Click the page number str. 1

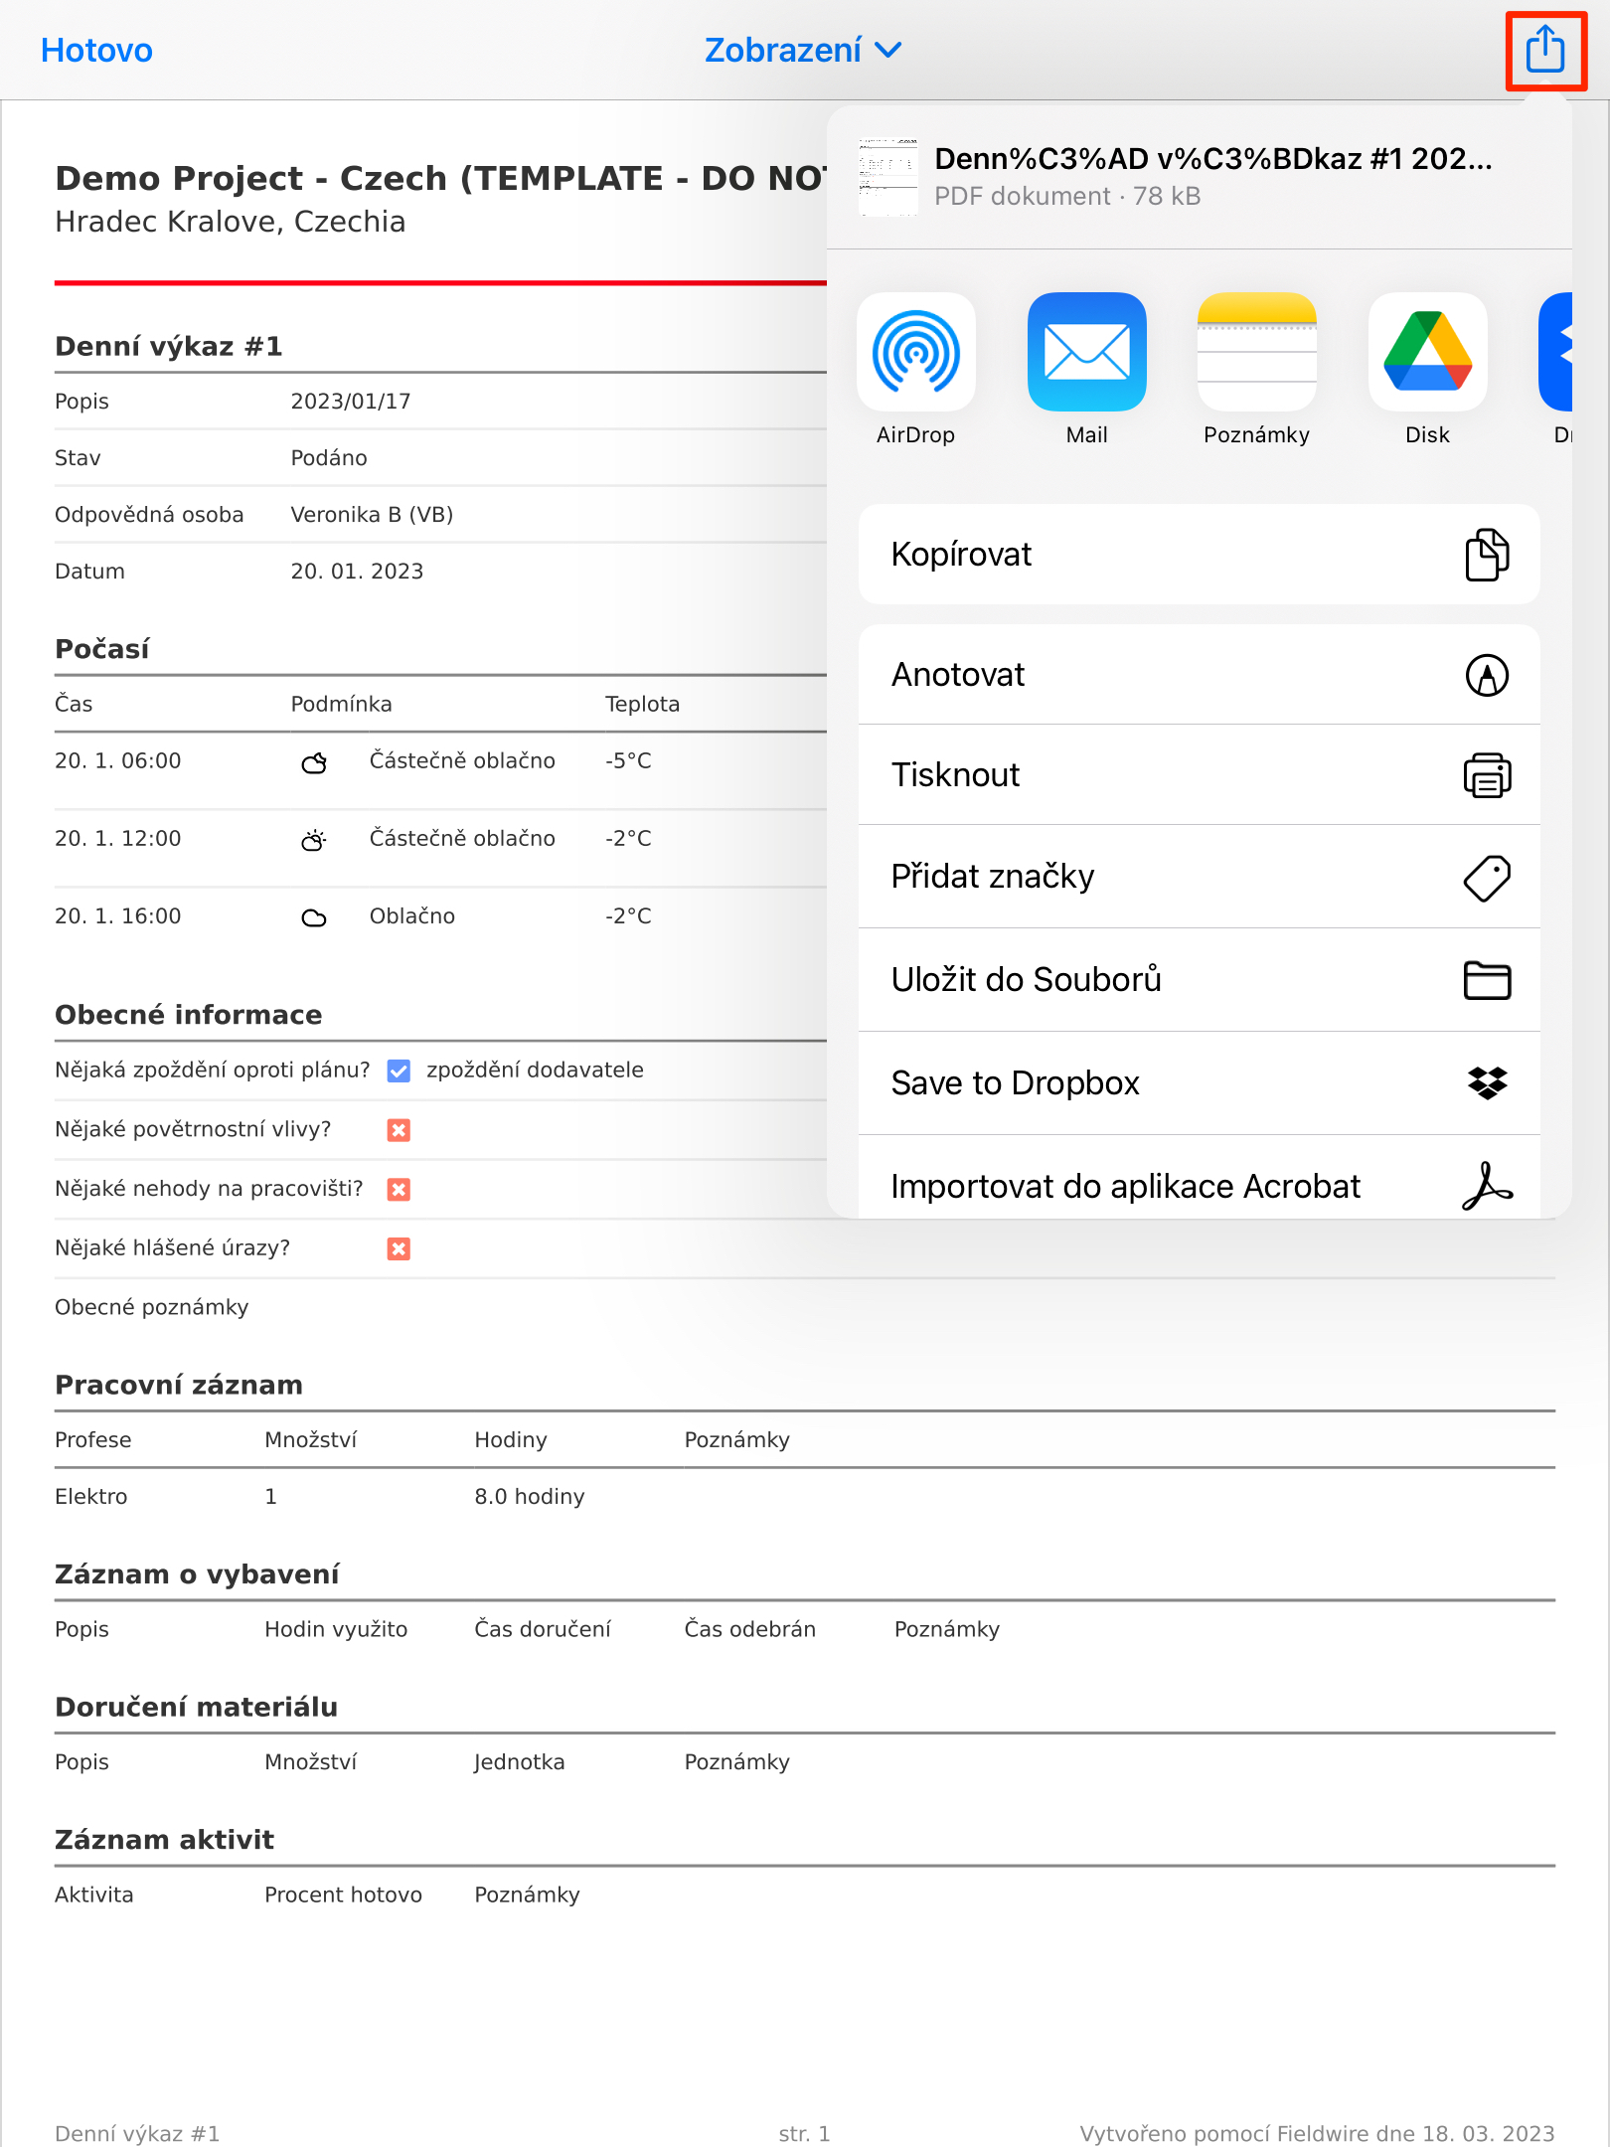[804, 2133]
